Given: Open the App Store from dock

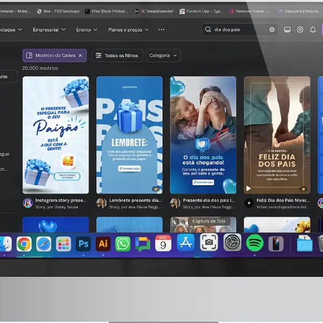Looking at the screenshot, I should point(186,242).
